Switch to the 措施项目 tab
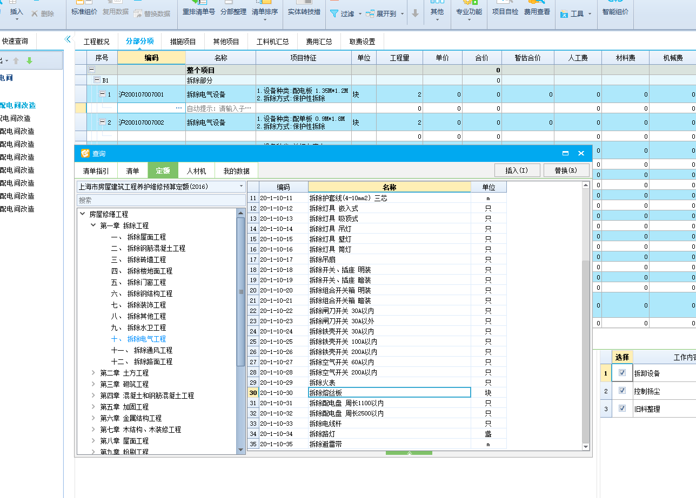This screenshot has height=498, width=696. (183, 42)
